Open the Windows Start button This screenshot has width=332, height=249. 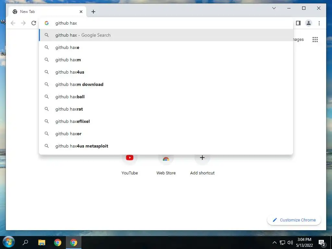point(9,242)
